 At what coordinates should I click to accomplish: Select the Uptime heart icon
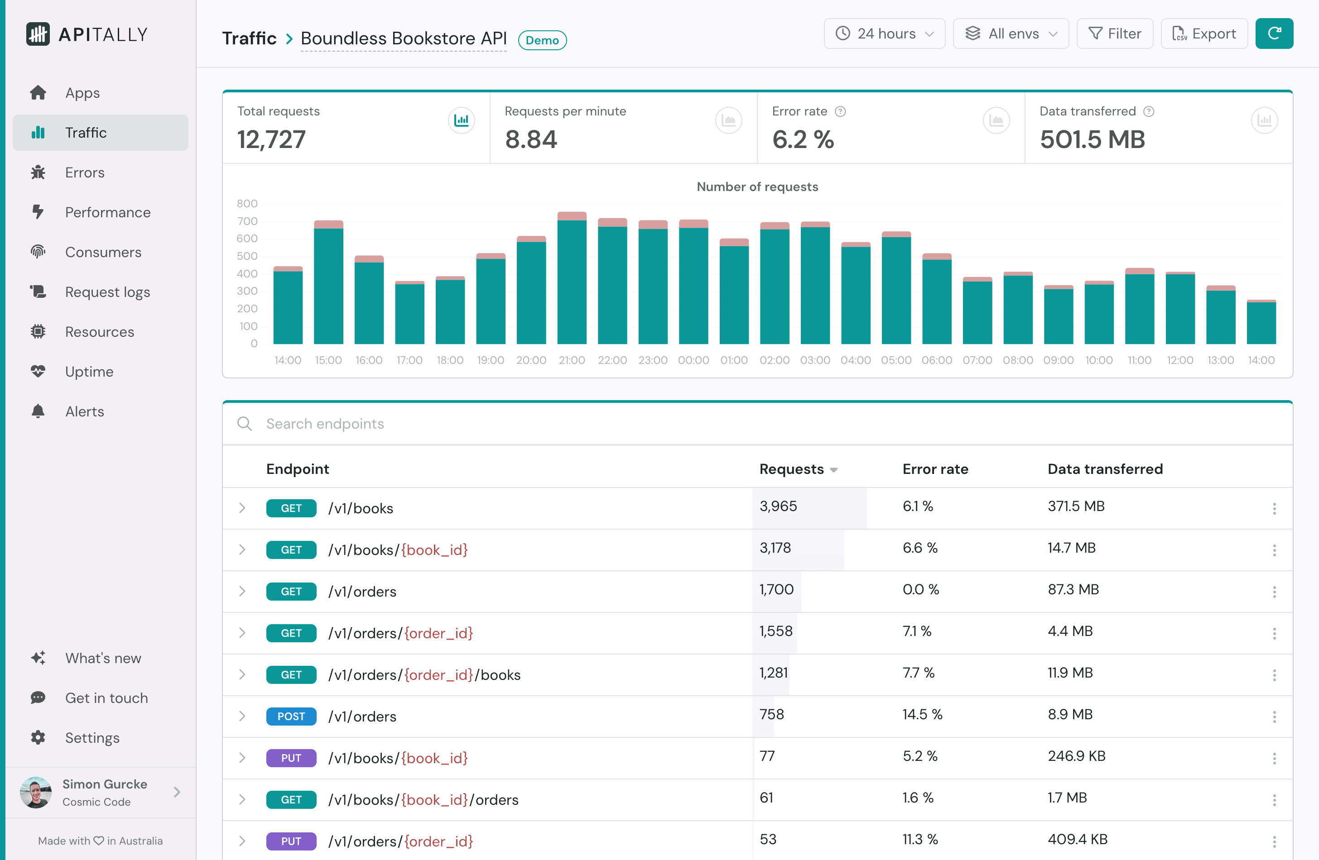pos(38,371)
